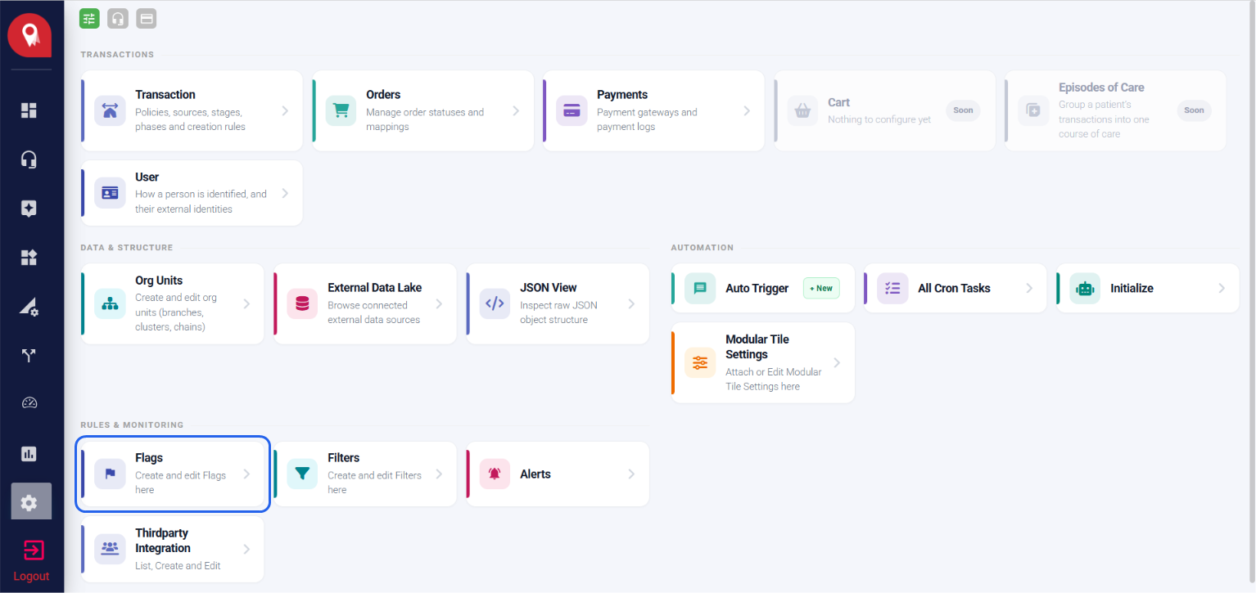This screenshot has width=1256, height=593.
Task: Click the red map pin logo
Action: pos(30,36)
